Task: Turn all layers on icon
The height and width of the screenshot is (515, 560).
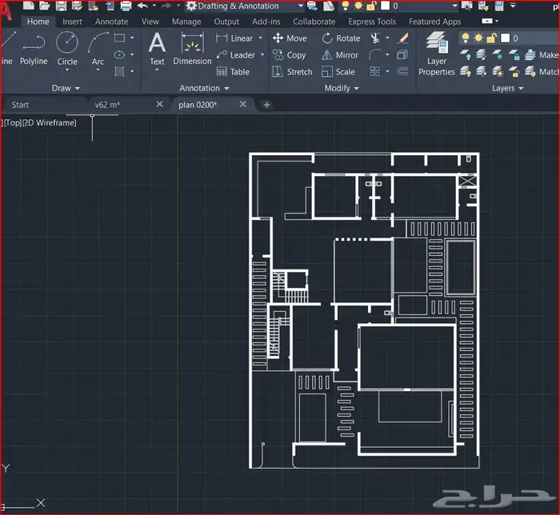Action: [x=465, y=72]
